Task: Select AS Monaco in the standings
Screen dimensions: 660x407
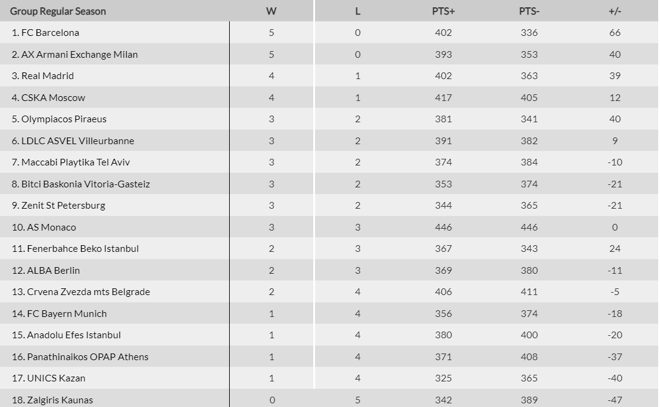Action: coord(51,228)
